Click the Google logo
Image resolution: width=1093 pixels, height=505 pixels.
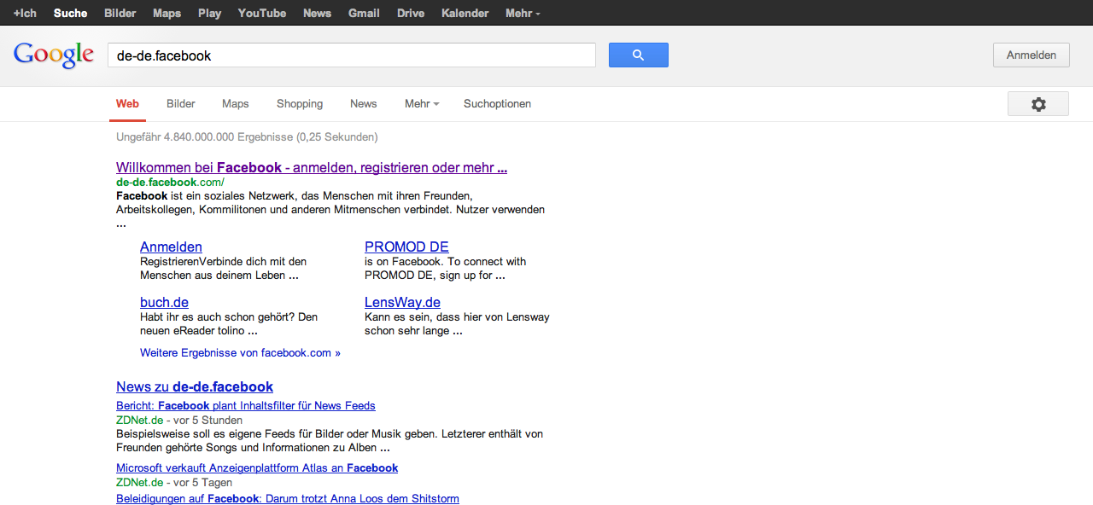53,55
